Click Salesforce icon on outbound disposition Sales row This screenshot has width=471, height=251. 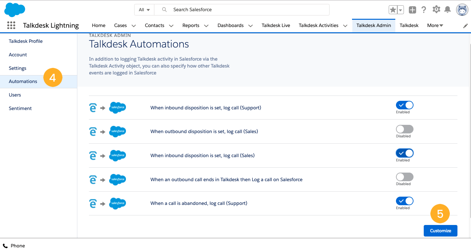tap(118, 131)
